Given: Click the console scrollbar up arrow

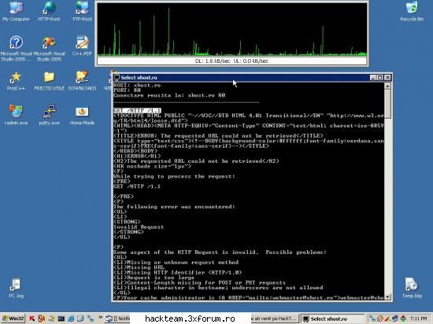Looking at the screenshot, I should click(x=387, y=86).
